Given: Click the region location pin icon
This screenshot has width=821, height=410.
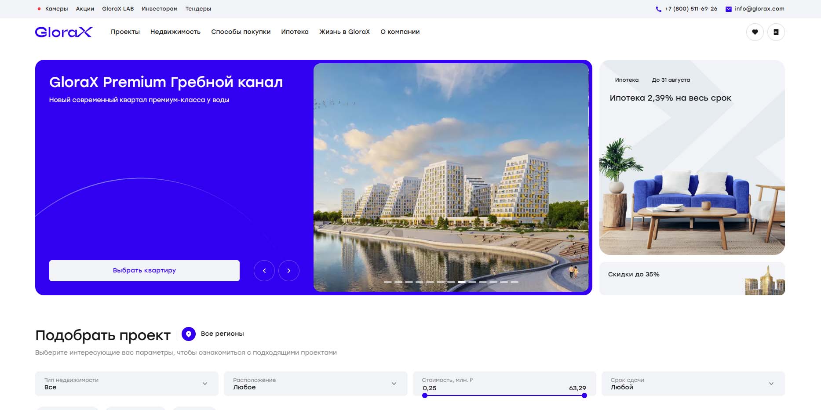Looking at the screenshot, I should 189,334.
